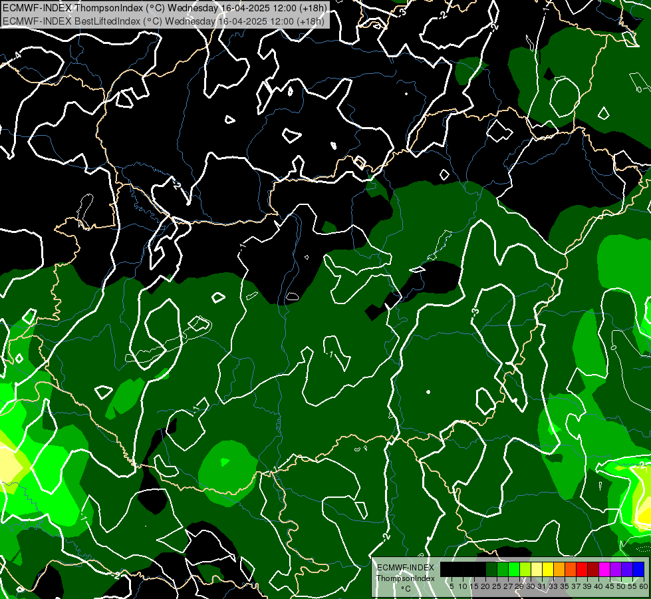Viewport: 651px width, 599px height.
Task: Click the legend tick label '45'
Action: click(610, 586)
